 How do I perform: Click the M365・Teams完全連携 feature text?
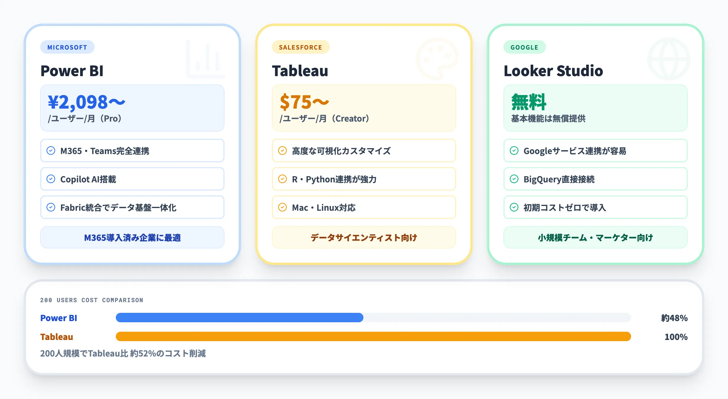click(x=105, y=151)
